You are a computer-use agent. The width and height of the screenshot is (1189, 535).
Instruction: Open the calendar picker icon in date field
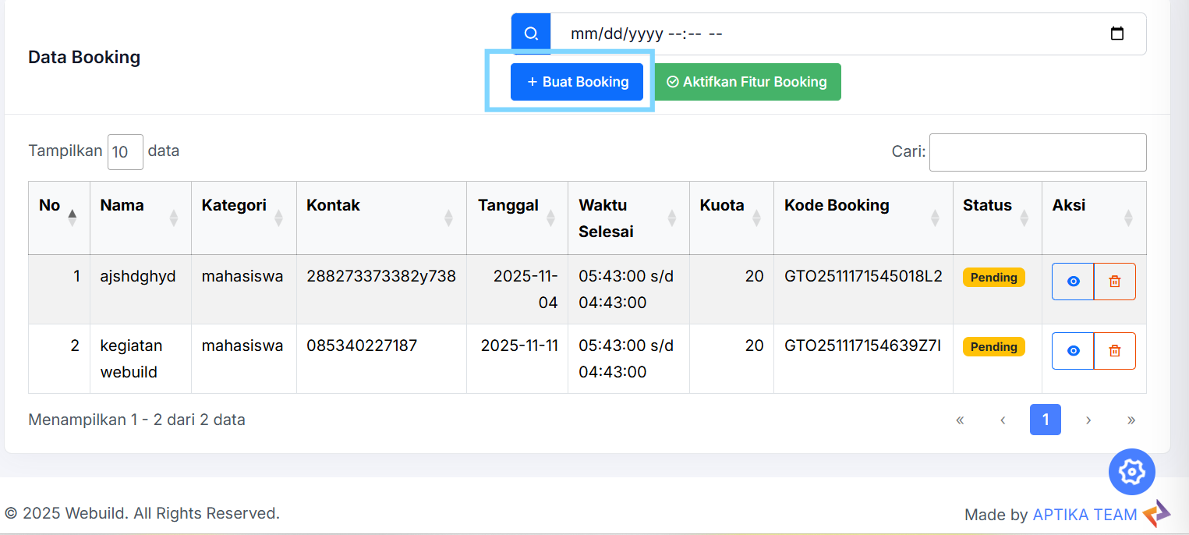(1116, 34)
